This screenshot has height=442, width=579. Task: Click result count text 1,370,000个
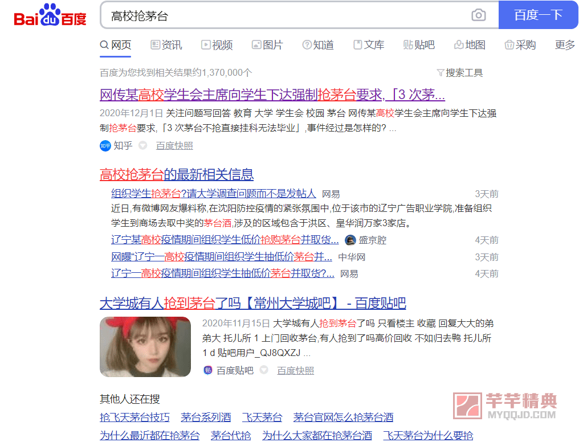pyautogui.click(x=227, y=73)
